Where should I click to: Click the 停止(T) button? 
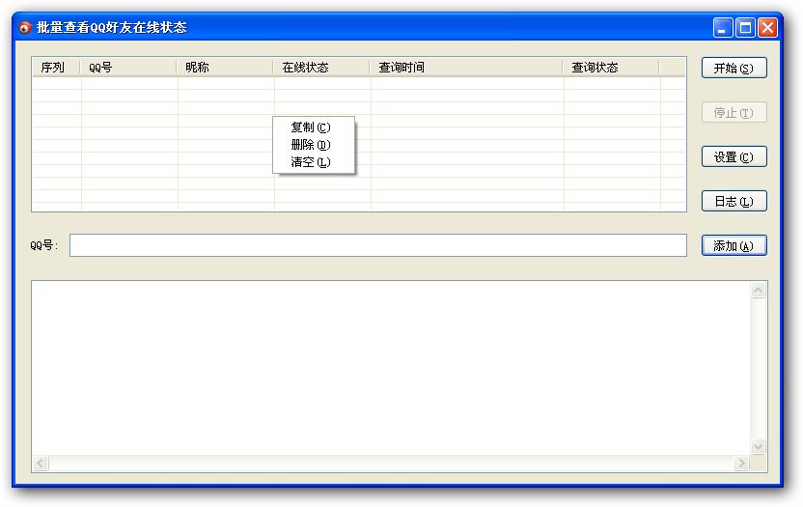(x=734, y=112)
